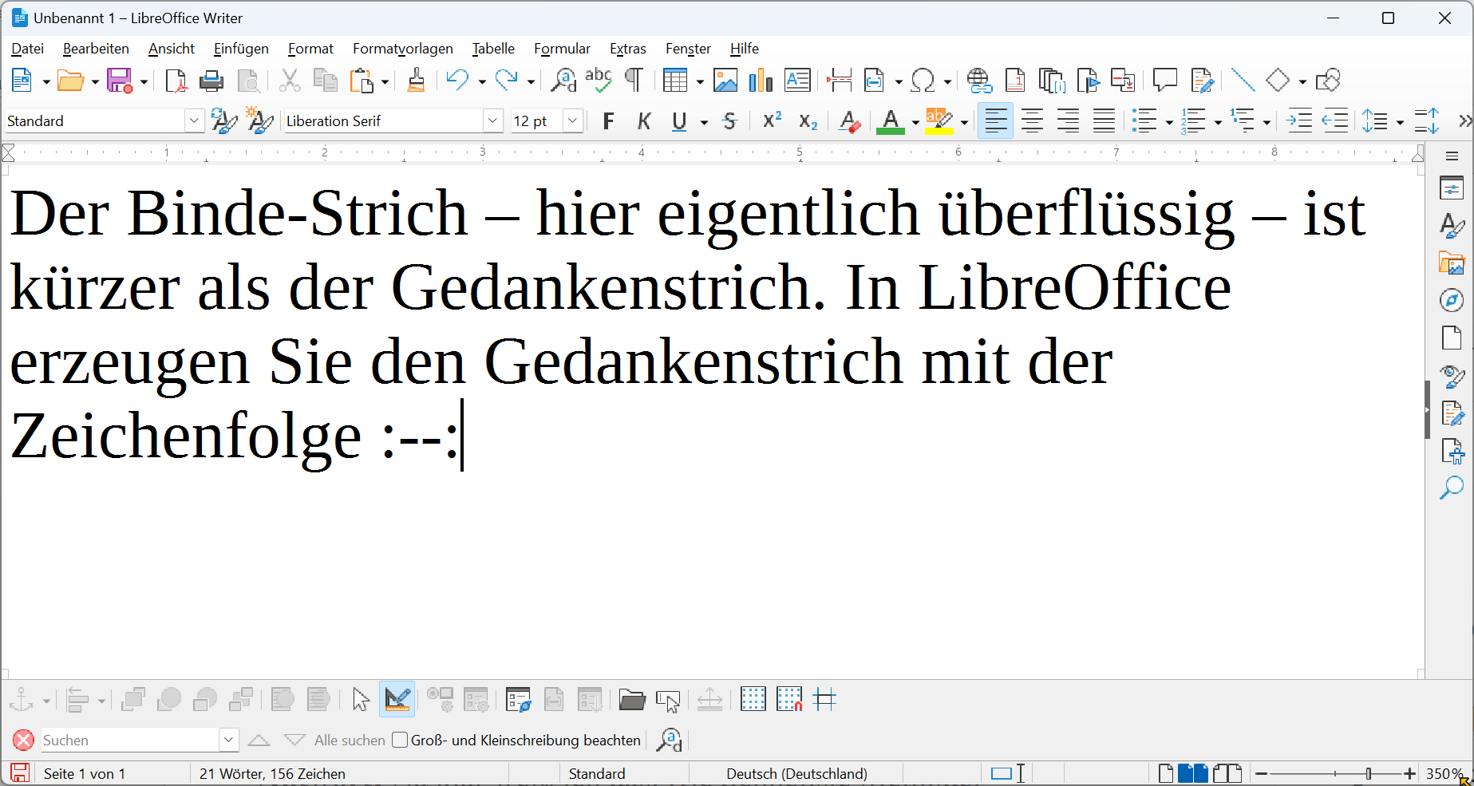Image resolution: width=1474 pixels, height=786 pixels.
Task: Open the Hilfe menu
Action: pyautogui.click(x=744, y=49)
